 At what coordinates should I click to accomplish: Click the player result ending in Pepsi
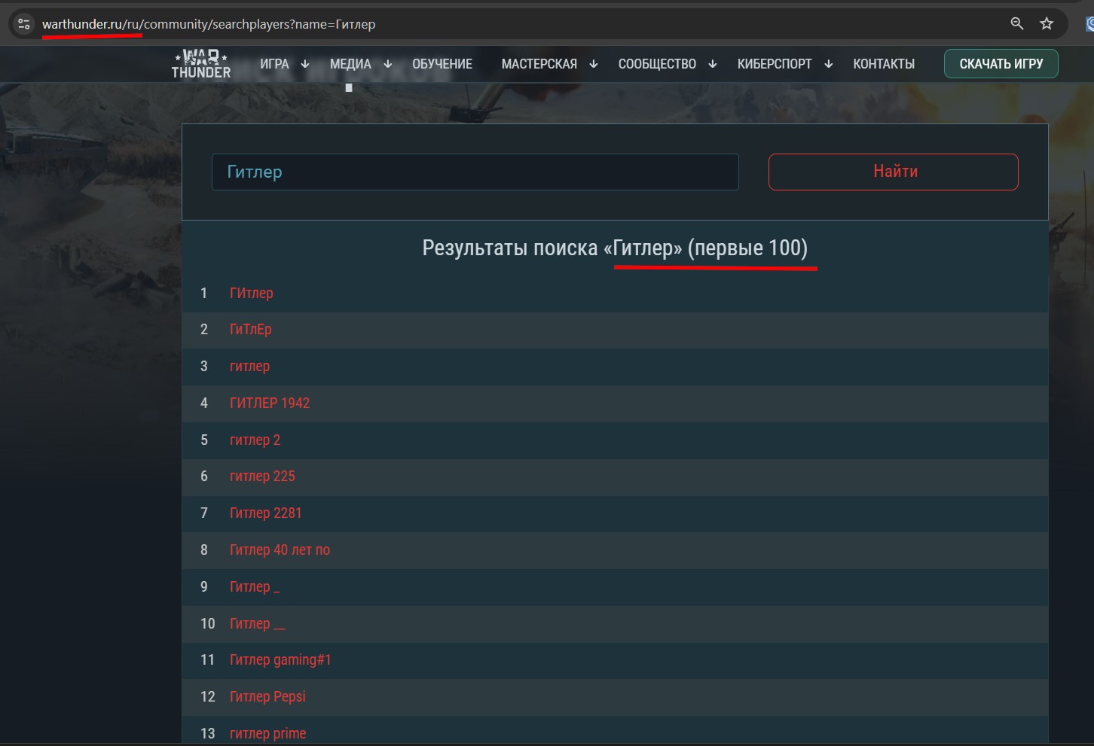tap(267, 697)
